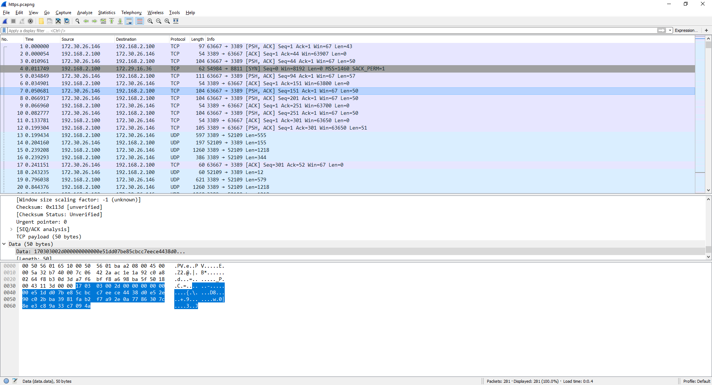
Task: Toggle automatic scrolling in live capture
Action: tap(129, 21)
